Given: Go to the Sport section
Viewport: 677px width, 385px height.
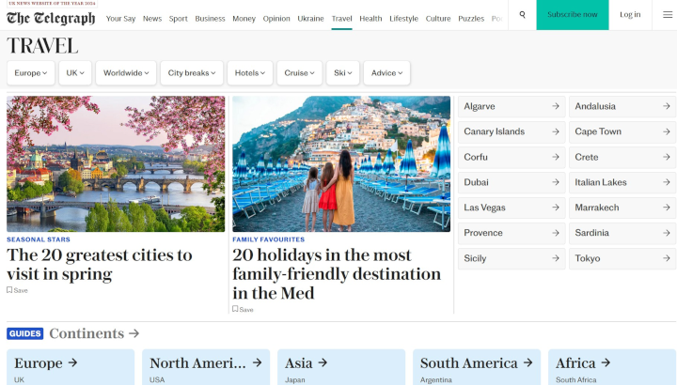Looking at the screenshot, I should tap(178, 18).
